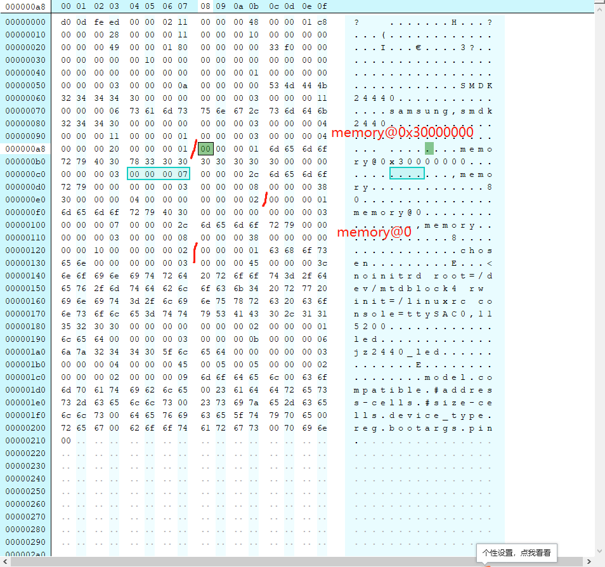Click offset label 00000200
Viewport: 605px width, 567px height.
25,427
